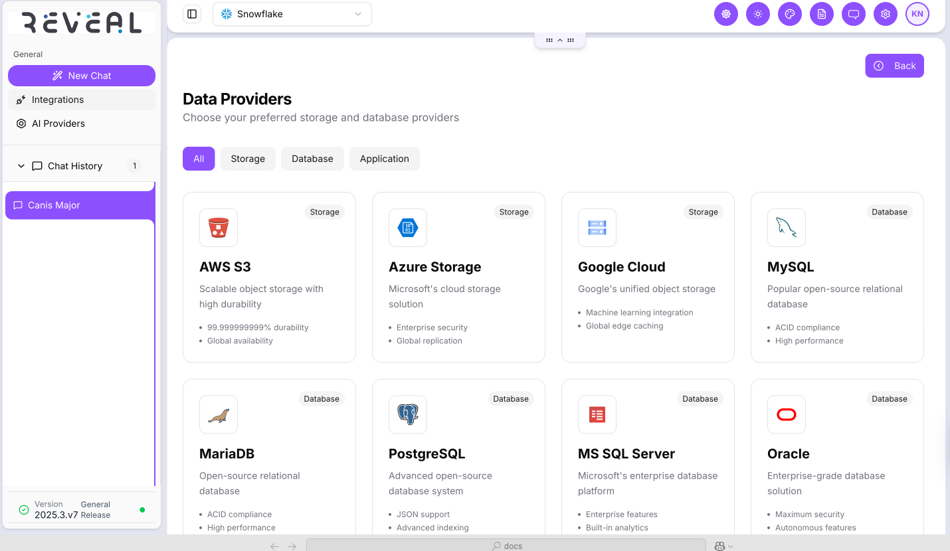The height and width of the screenshot is (551, 950).
Task: Filter providers by Database tab
Action: pos(312,159)
